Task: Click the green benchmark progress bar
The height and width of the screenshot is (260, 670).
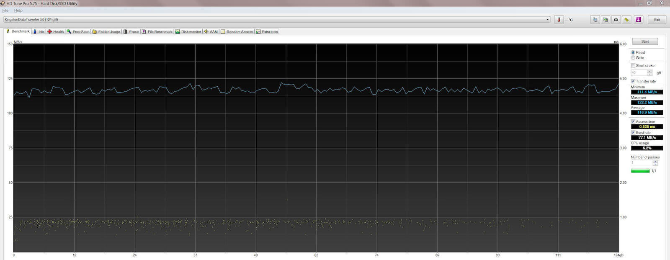Action: tap(640, 171)
